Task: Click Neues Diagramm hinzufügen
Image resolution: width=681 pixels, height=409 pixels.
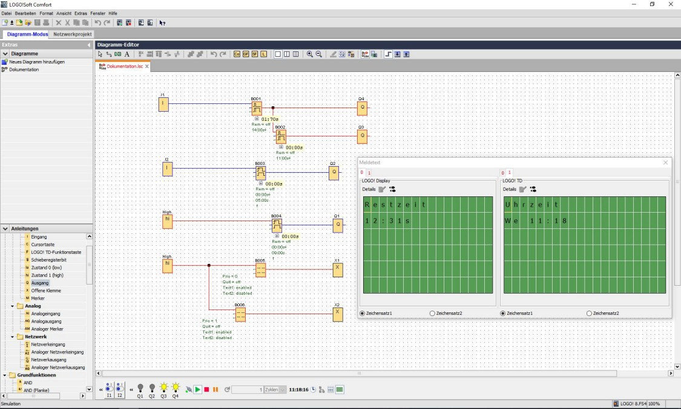Action: pos(37,62)
